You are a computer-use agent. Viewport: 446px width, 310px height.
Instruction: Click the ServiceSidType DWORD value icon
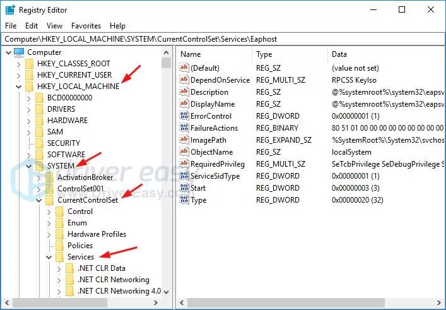coord(184,176)
